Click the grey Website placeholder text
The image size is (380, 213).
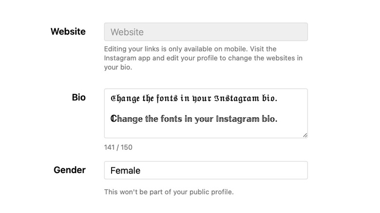[x=127, y=32]
